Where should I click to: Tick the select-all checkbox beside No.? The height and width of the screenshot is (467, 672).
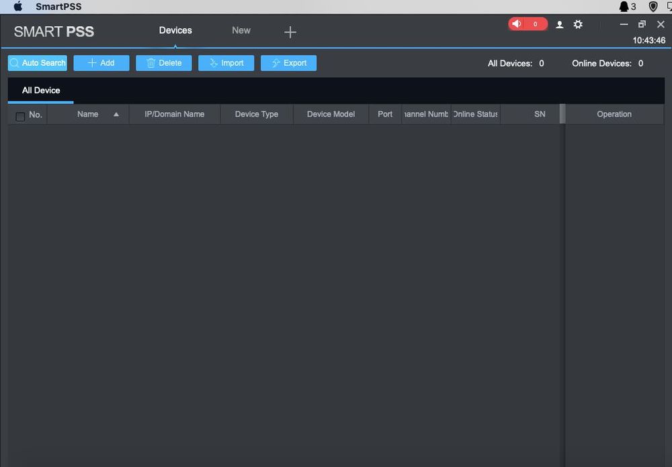coord(20,116)
